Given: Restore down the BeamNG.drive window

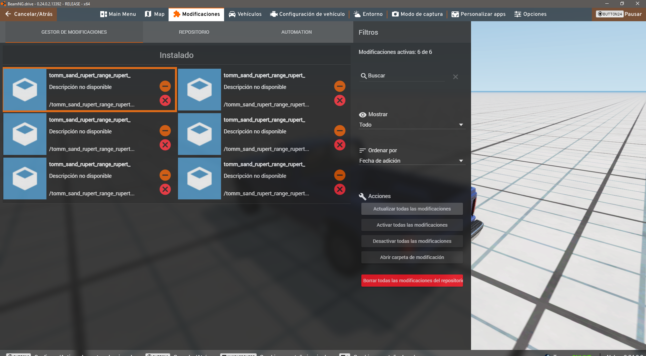Looking at the screenshot, I should click(x=622, y=4).
